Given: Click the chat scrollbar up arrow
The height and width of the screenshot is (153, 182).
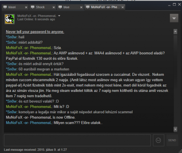Looking at the screenshot, I should (175, 32).
